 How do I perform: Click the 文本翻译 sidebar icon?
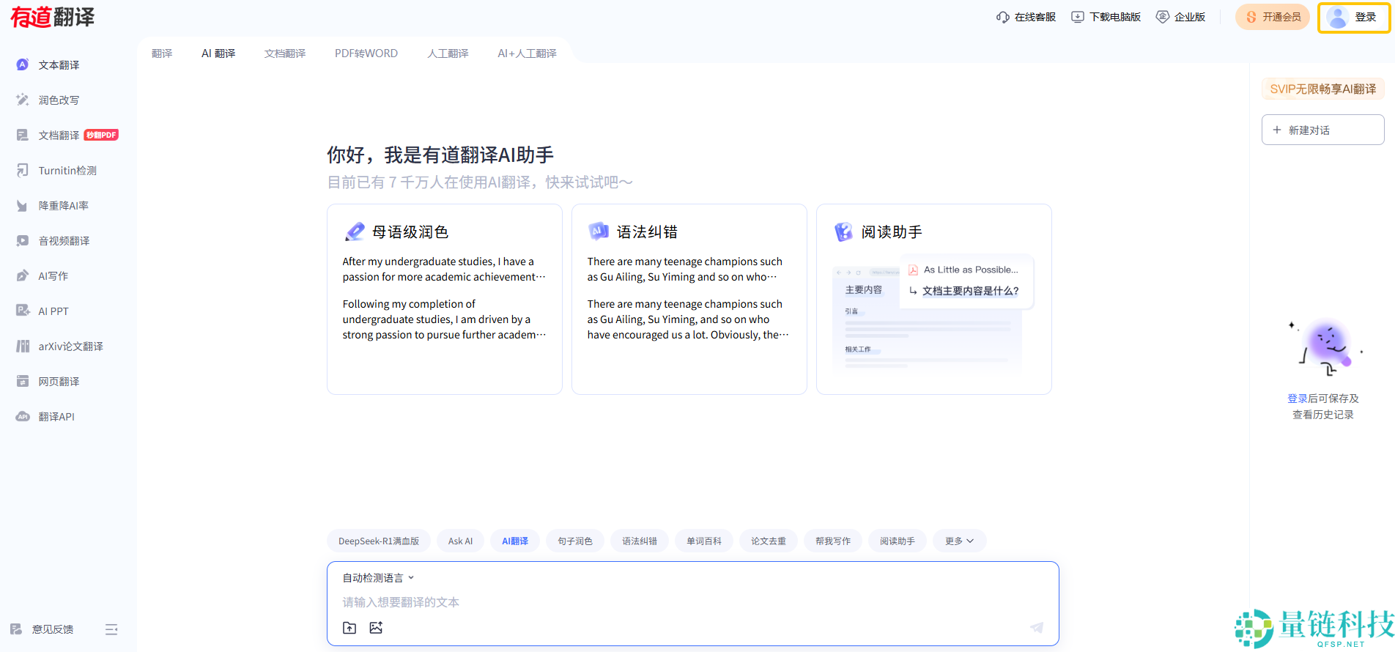(23, 64)
